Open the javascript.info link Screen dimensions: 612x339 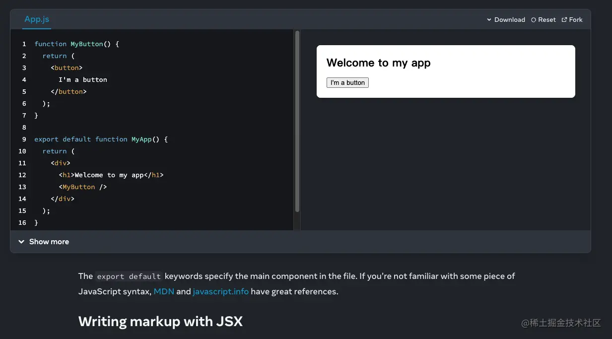(x=220, y=291)
